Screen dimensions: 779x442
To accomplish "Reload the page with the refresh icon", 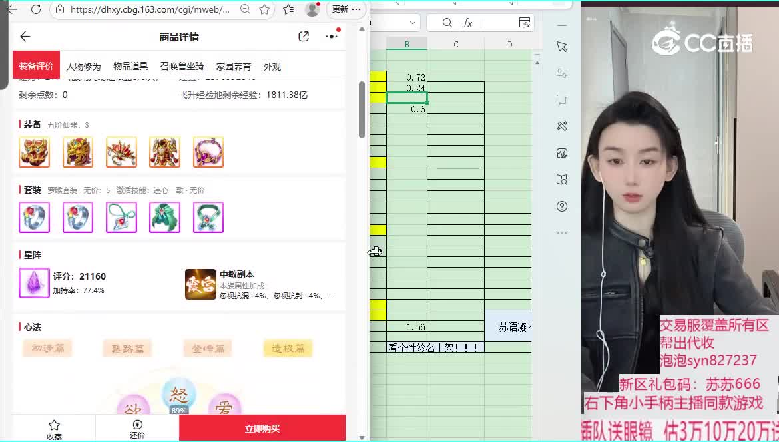I will click(36, 9).
